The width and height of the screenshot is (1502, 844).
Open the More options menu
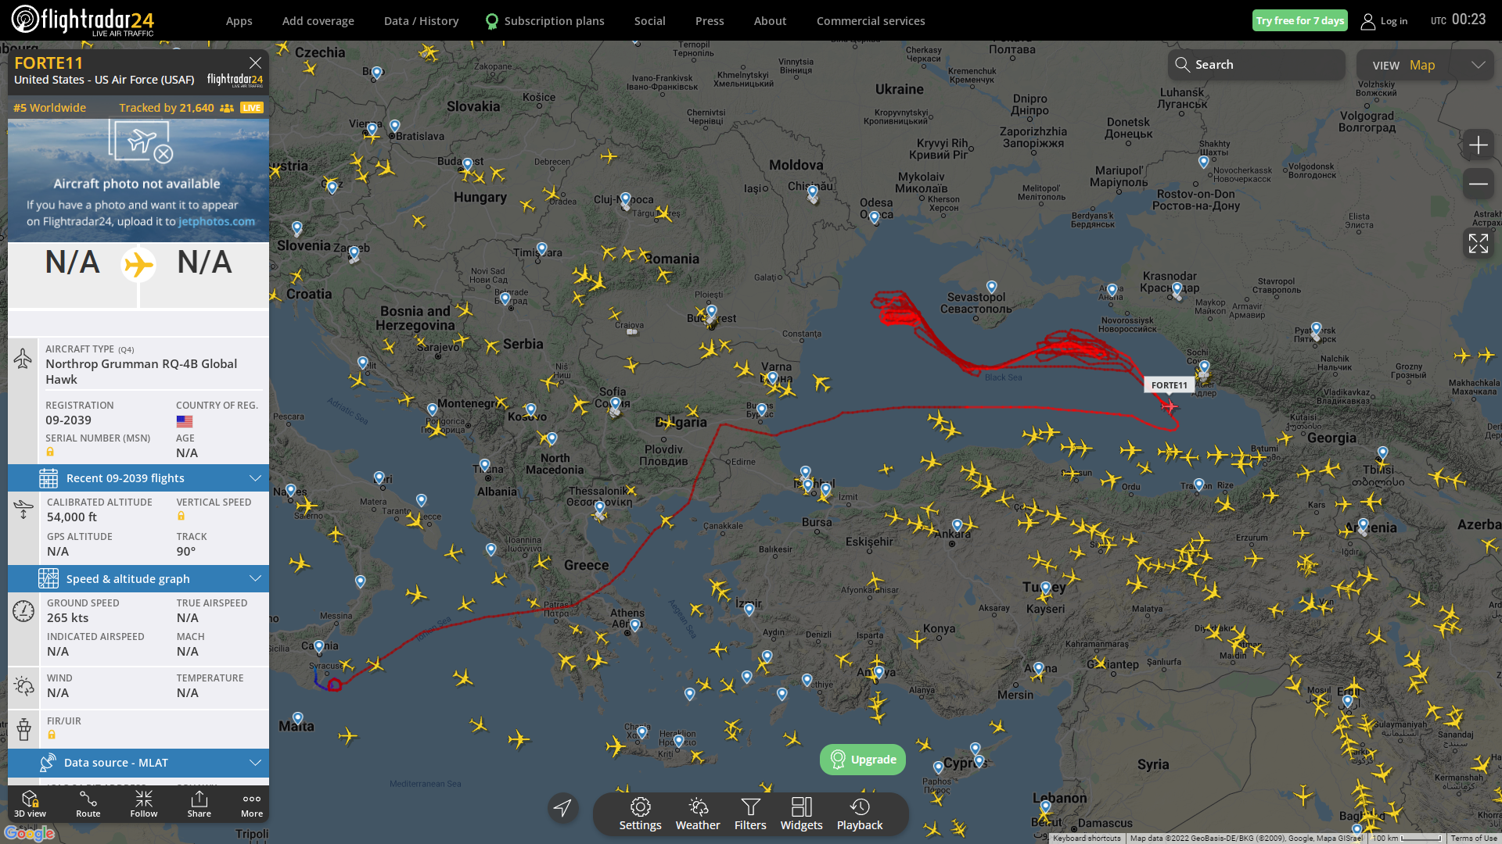click(x=252, y=803)
